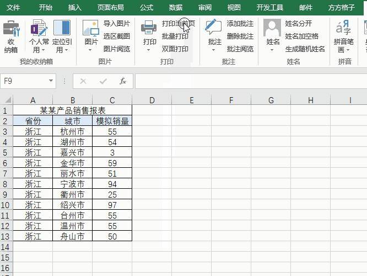
Task: Click the cell 杭州市
Action: [73, 131]
